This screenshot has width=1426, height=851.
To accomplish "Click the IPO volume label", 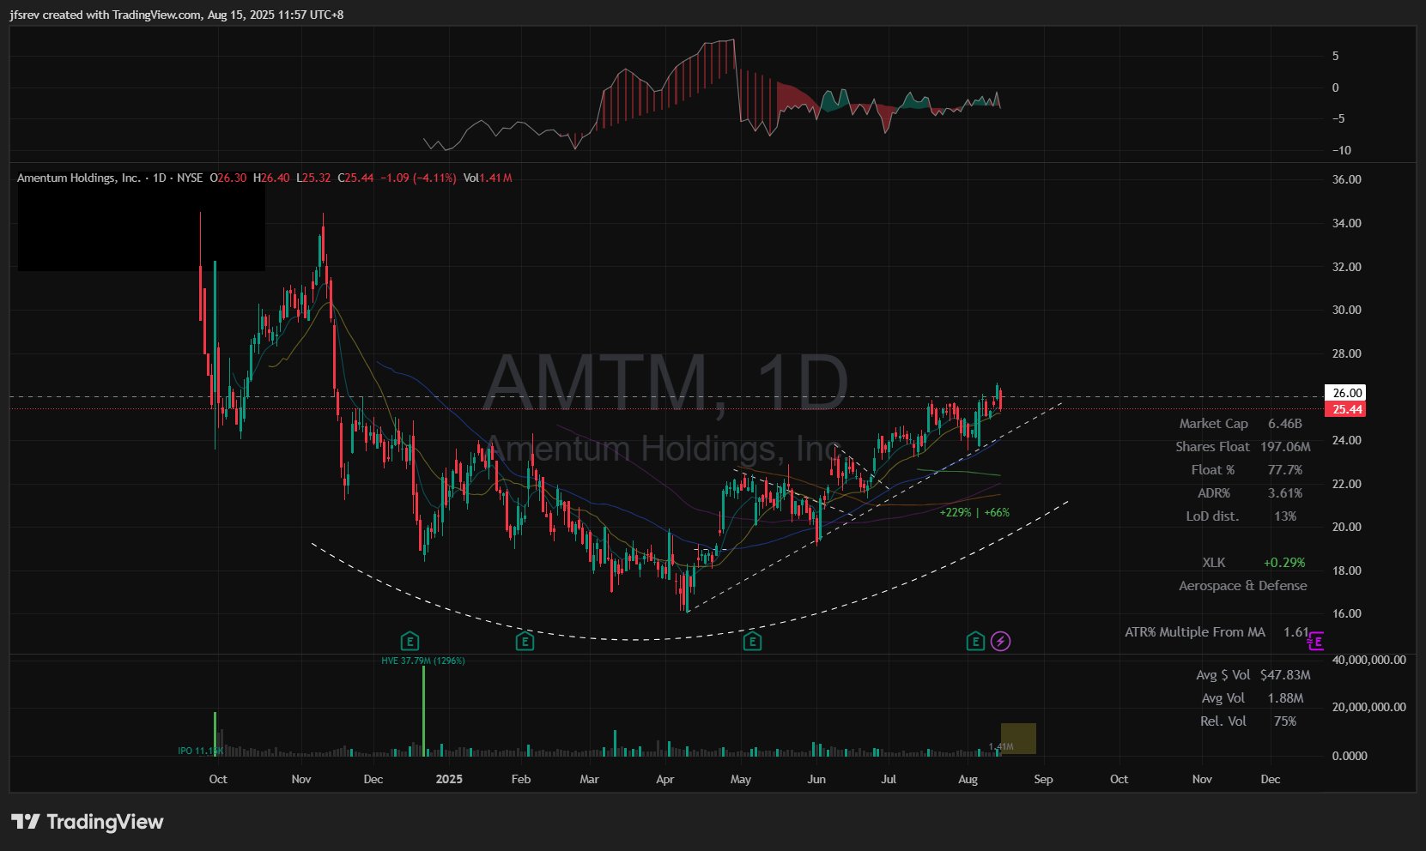I will pos(200,751).
